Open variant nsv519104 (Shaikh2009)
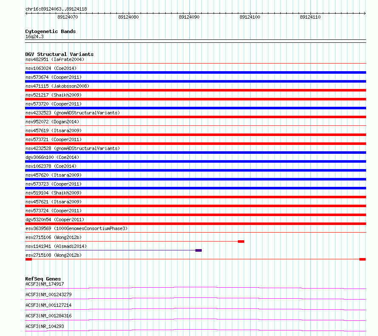 [x=54, y=193]
